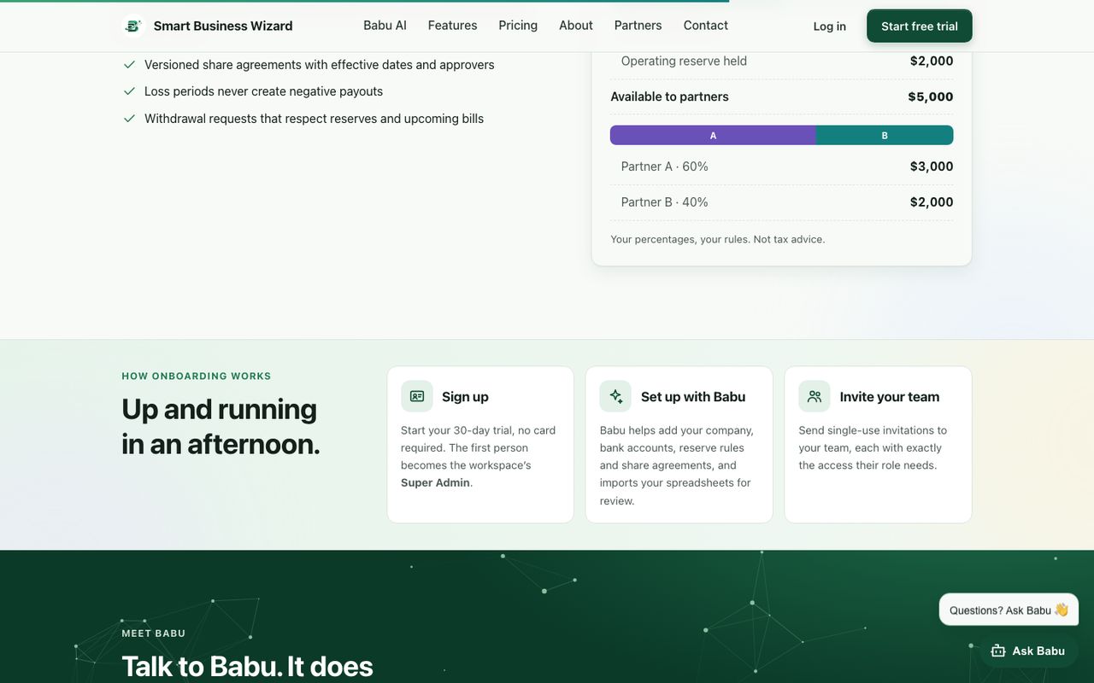This screenshot has width=1094, height=683.
Task: Go to Features in the navigation
Action: tap(453, 26)
